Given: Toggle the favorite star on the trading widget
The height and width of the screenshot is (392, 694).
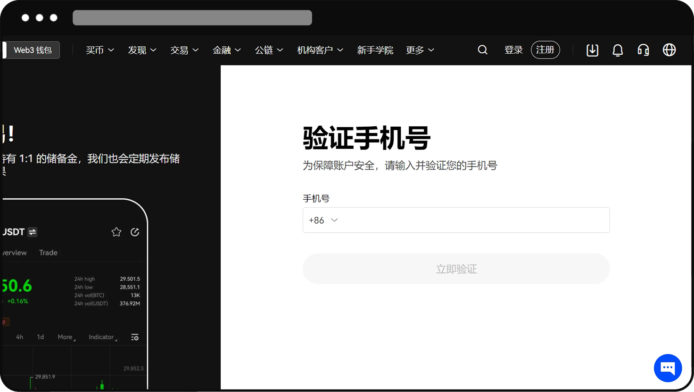Looking at the screenshot, I should click(116, 232).
